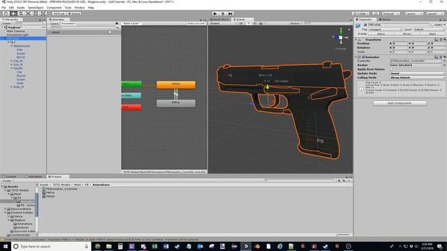This screenshot has height=251, width=447.
Task: Add a parameter with plus dropdown
Action: pos(118,28)
